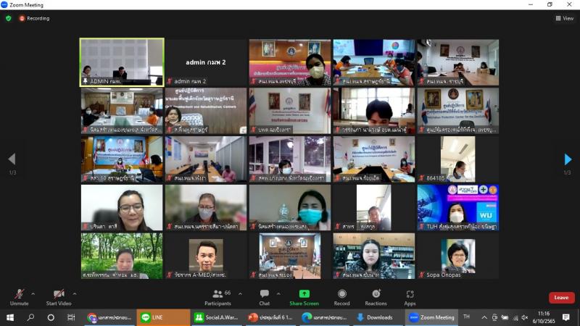
Task: Open notification center icon
Action: (565, 317)
